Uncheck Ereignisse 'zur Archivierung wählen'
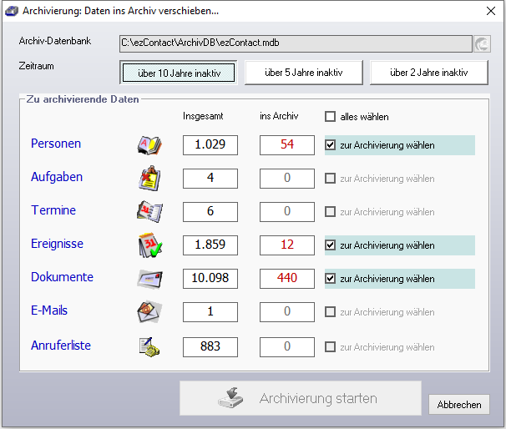This screenshot has height=429, width=506. (x=331, y=245)
